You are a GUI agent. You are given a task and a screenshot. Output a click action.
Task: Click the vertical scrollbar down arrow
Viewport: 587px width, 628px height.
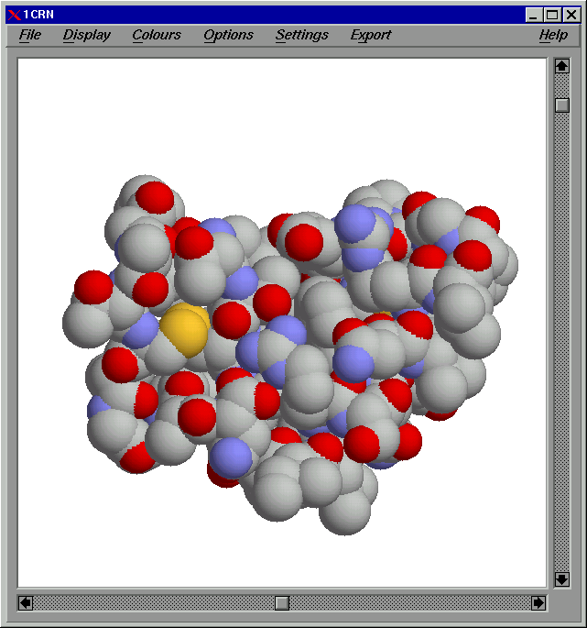[x=561, y=578]
